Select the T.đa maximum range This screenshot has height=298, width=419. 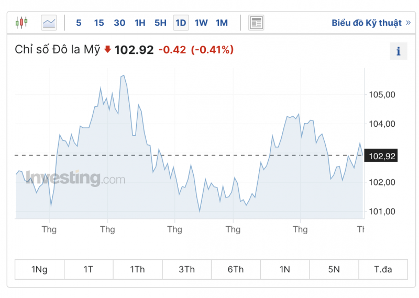383,269
